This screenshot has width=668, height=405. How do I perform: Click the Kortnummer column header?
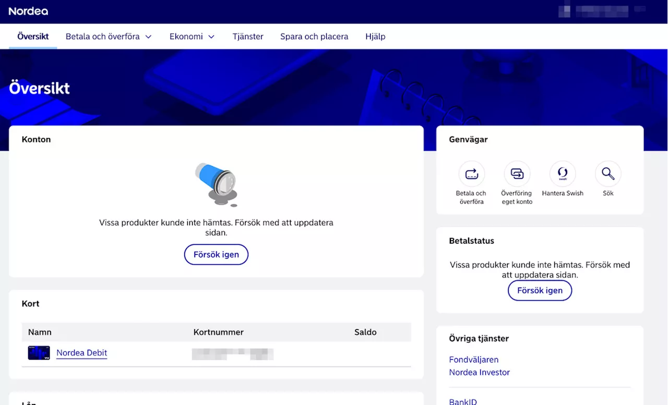coord(218,332)
